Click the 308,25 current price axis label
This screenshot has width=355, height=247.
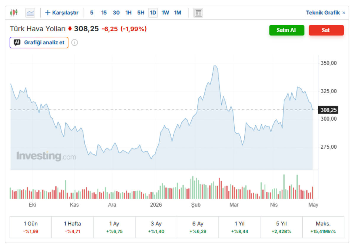[328, 110]
